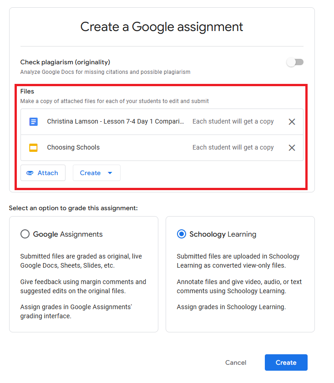334x383 pixels.
Task: Click the Check plagiarism (originality) label
Action: 65,62
